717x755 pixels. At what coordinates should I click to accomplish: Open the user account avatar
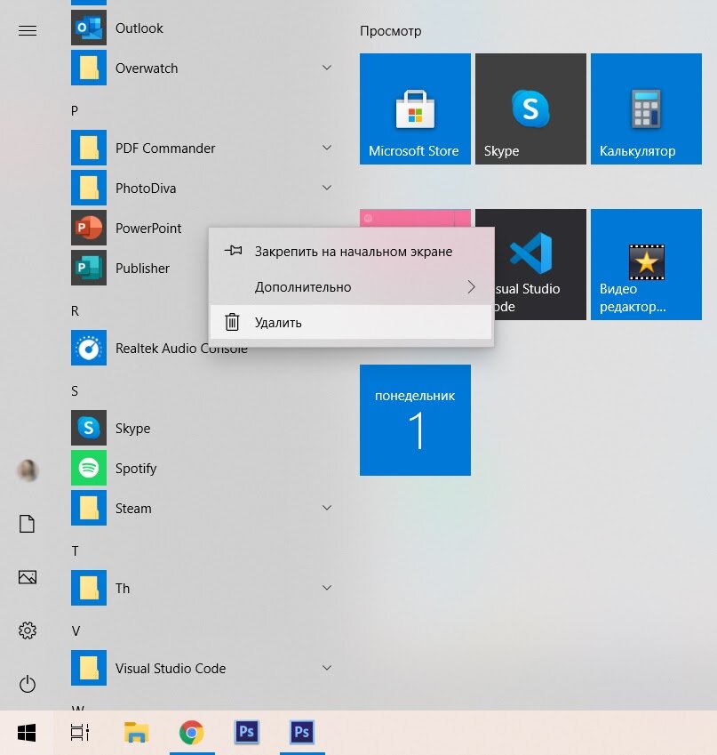pyautogui.click(x=28, y=470)
